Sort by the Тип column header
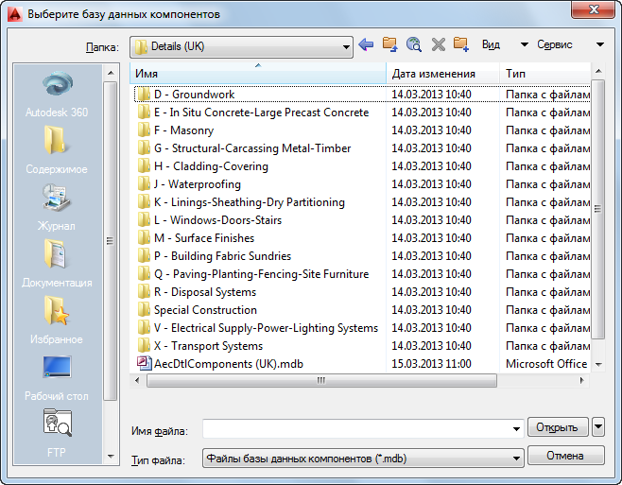Image resolution: width=622 pixels, height=485 pixels. pyautogui.click(x=545, y=74)
